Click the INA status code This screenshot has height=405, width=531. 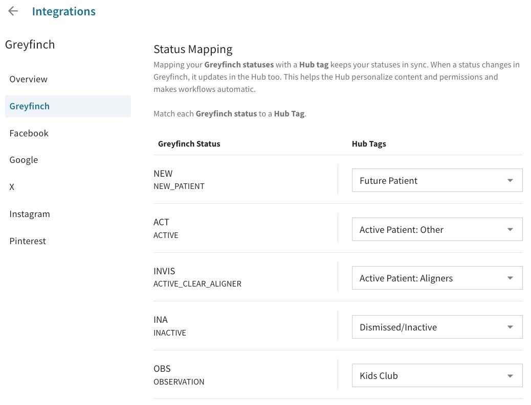[161, 320]
